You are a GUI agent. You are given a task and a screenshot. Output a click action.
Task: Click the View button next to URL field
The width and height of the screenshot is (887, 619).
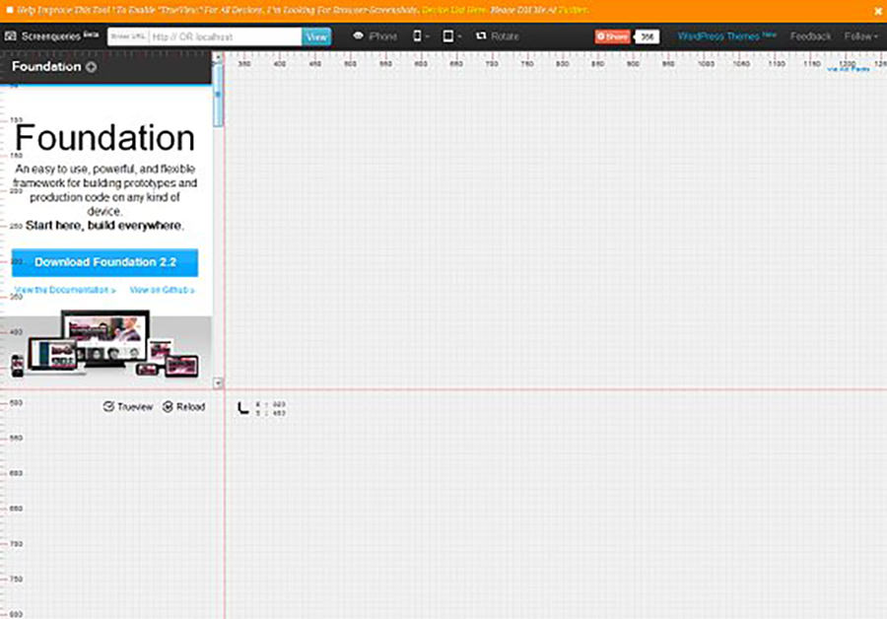(x=316, y=36)
